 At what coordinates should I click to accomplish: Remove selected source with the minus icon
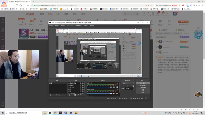point(72,95)
